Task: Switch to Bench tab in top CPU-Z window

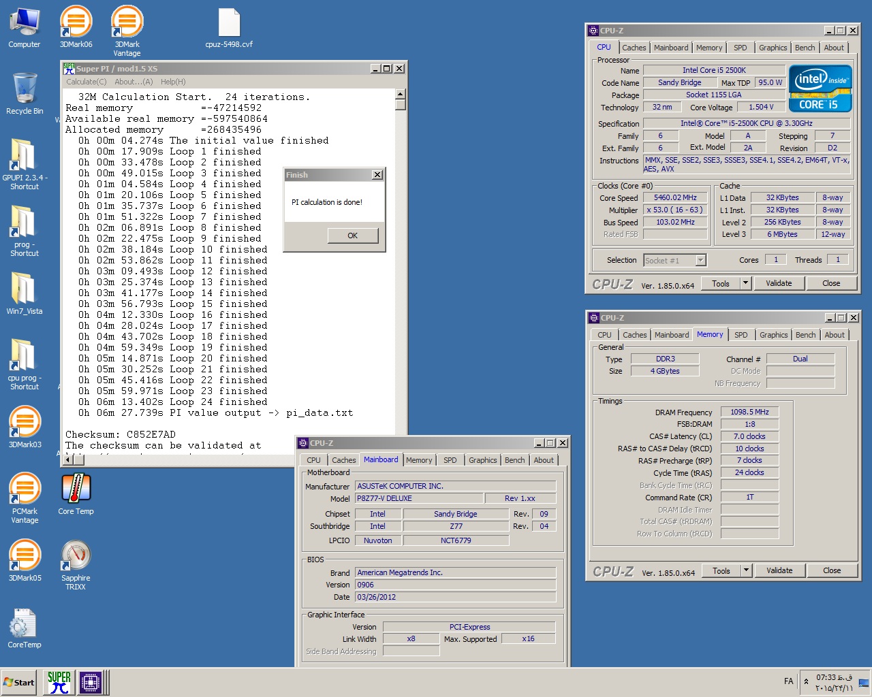Action: [805, 48]
